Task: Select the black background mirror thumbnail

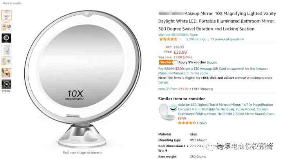Action: [x=6, y=38]
